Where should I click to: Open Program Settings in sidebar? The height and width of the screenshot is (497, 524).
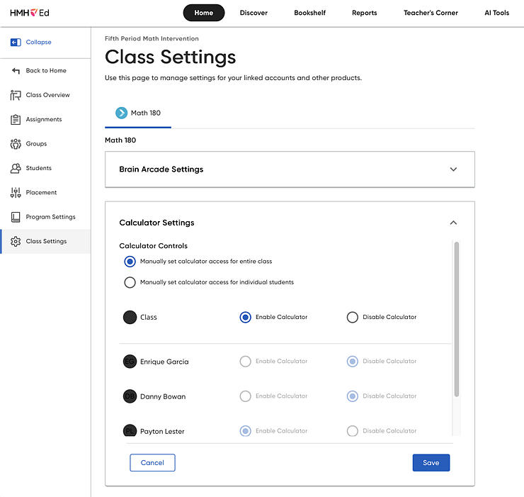[x=51, y=217]
